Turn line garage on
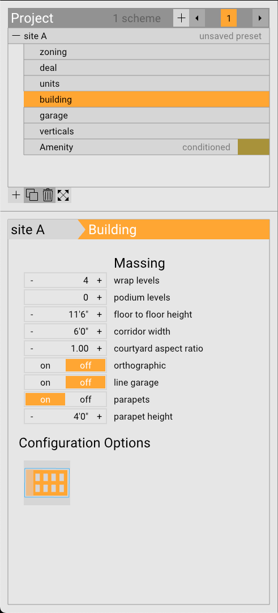Image resolution: width=278 pixels, height=613 pixels. tap(45, 382)
